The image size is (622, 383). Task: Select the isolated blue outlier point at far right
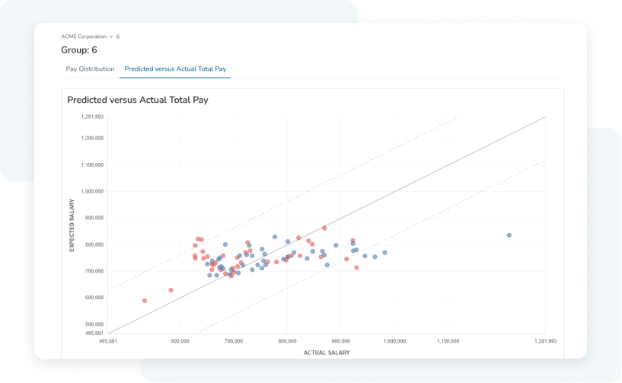pos(509,235)
